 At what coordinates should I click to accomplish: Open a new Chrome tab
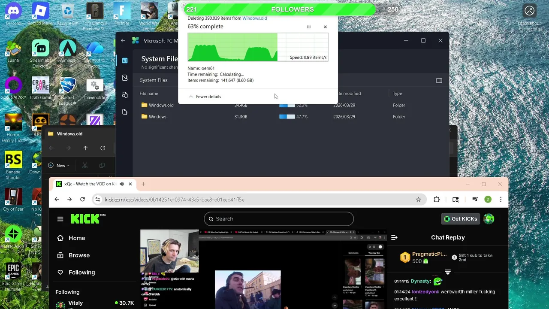[143, 184]
